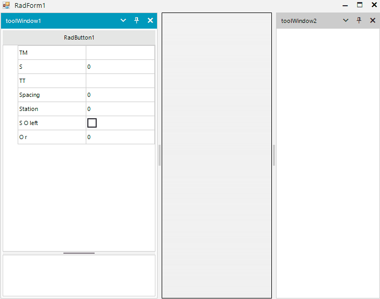
Task: Select the Station property label
Action: click(x=52, y=109)
